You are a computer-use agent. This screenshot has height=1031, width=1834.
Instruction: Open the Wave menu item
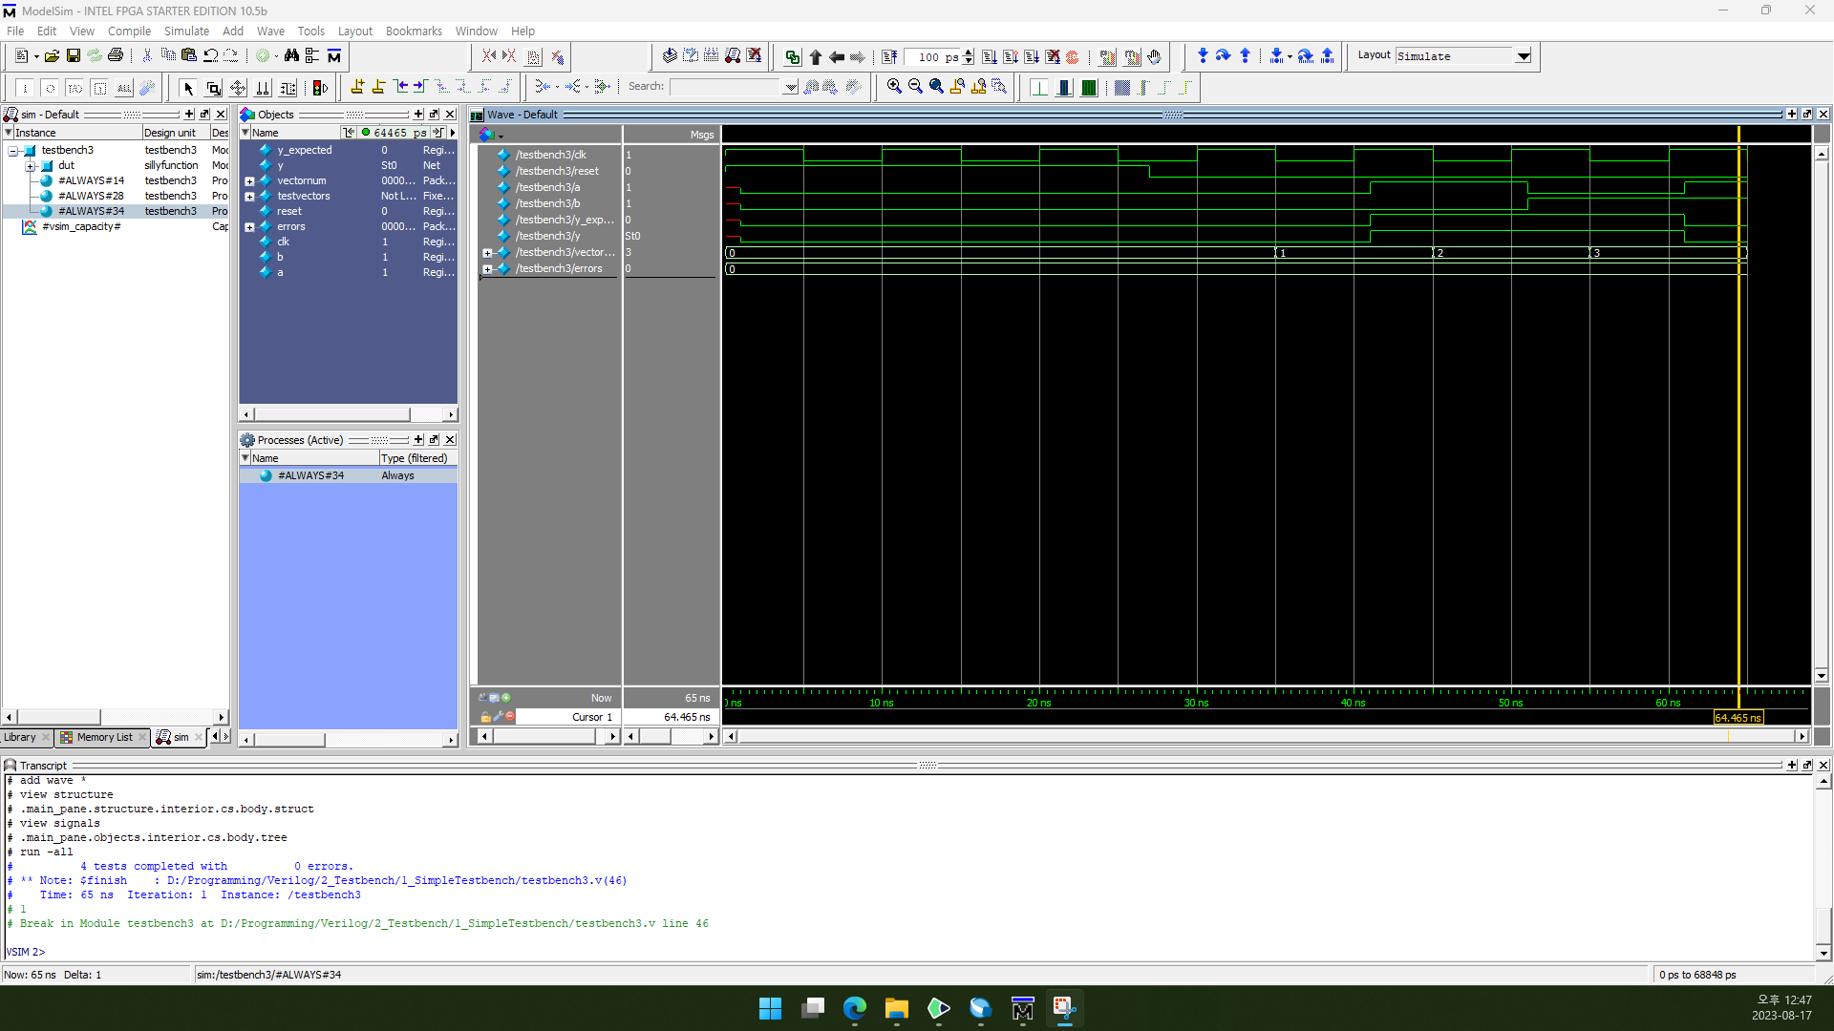point(267,31)
